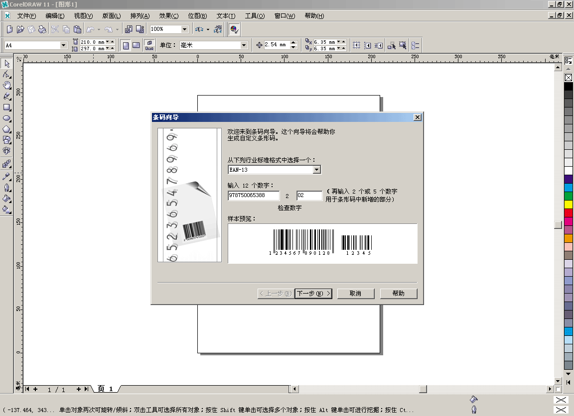Click the Export icon
574x416 pixels.
[x=140, y=29]
